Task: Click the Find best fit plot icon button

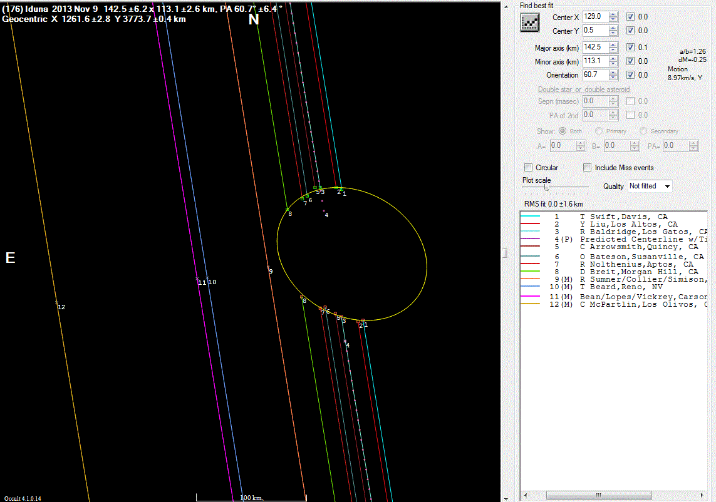Action: [x=530, y=23]
